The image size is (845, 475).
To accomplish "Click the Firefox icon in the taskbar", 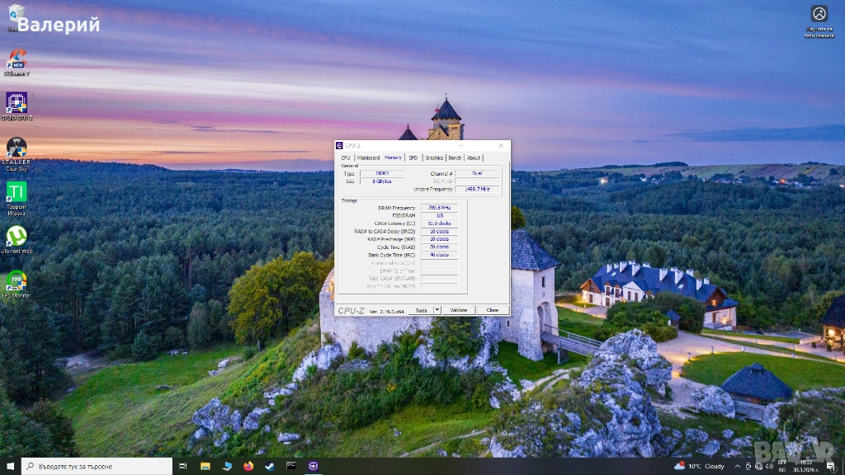I will tap(248, 466).
